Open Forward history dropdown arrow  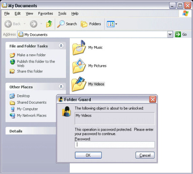[41, 24]
